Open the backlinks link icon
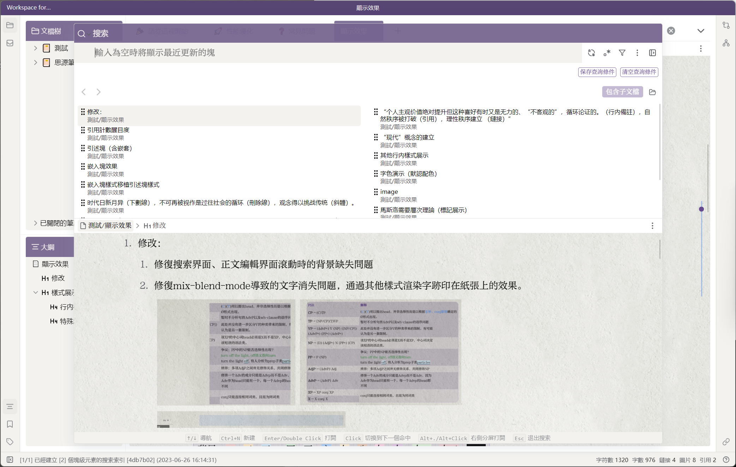 726,442
